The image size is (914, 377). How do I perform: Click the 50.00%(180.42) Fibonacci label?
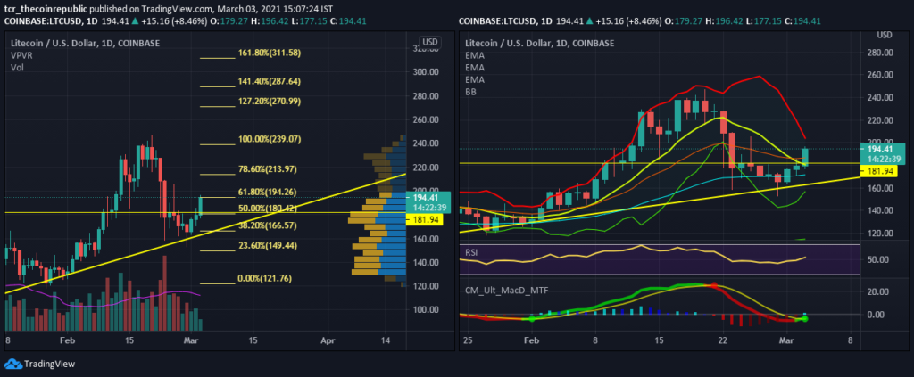[x=268, y=209]
